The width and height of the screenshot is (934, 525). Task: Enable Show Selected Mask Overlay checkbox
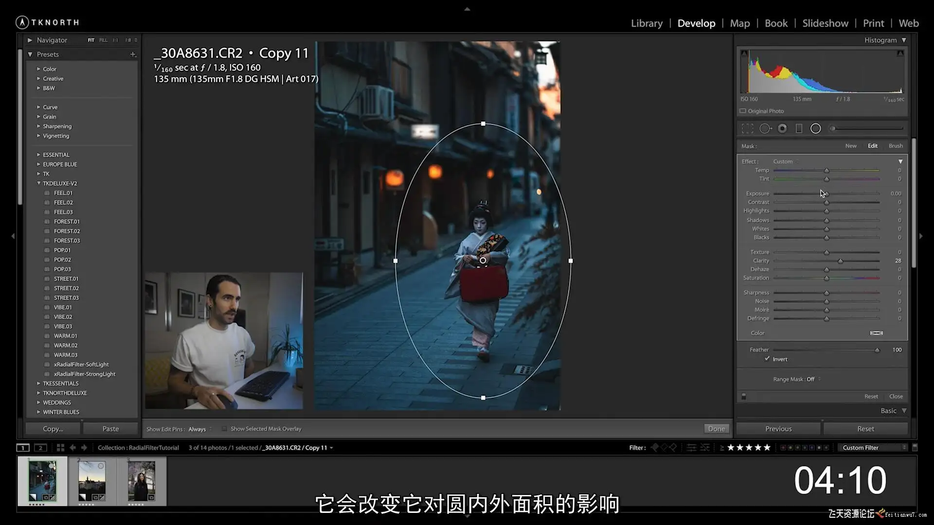coord(224,429)
